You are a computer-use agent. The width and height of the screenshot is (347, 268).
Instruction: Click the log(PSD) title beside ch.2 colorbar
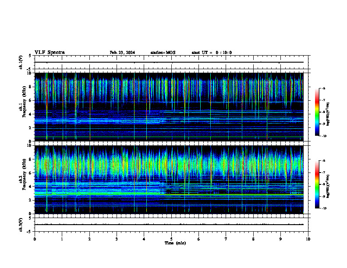click(328, 186)
